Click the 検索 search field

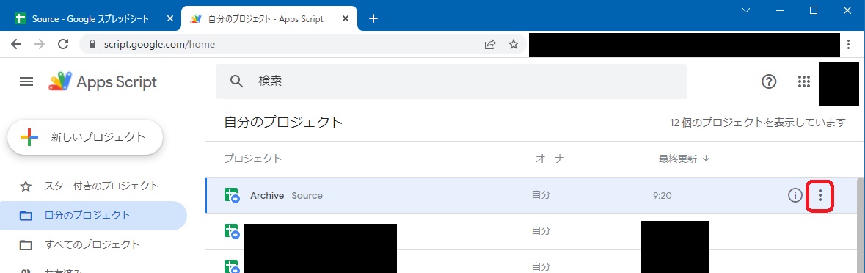(x=450, y=81)
